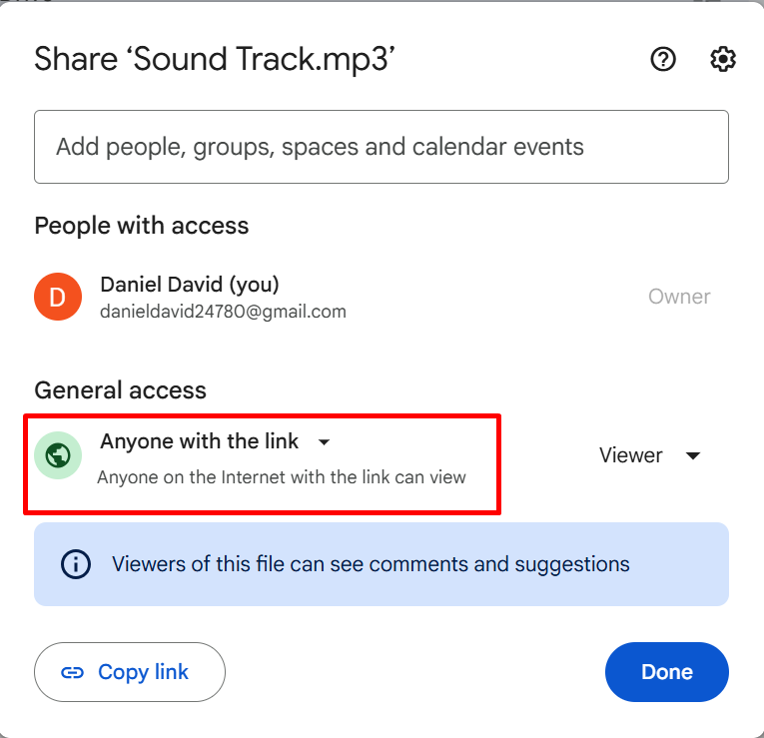This screenshot has height=738, width=764.
Task: Click the greyed Owner label
Action: (679, 297)
